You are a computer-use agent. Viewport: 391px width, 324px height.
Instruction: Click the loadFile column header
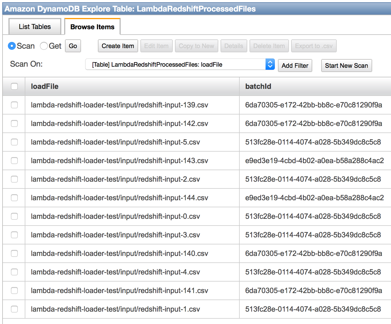pos(132,86)
